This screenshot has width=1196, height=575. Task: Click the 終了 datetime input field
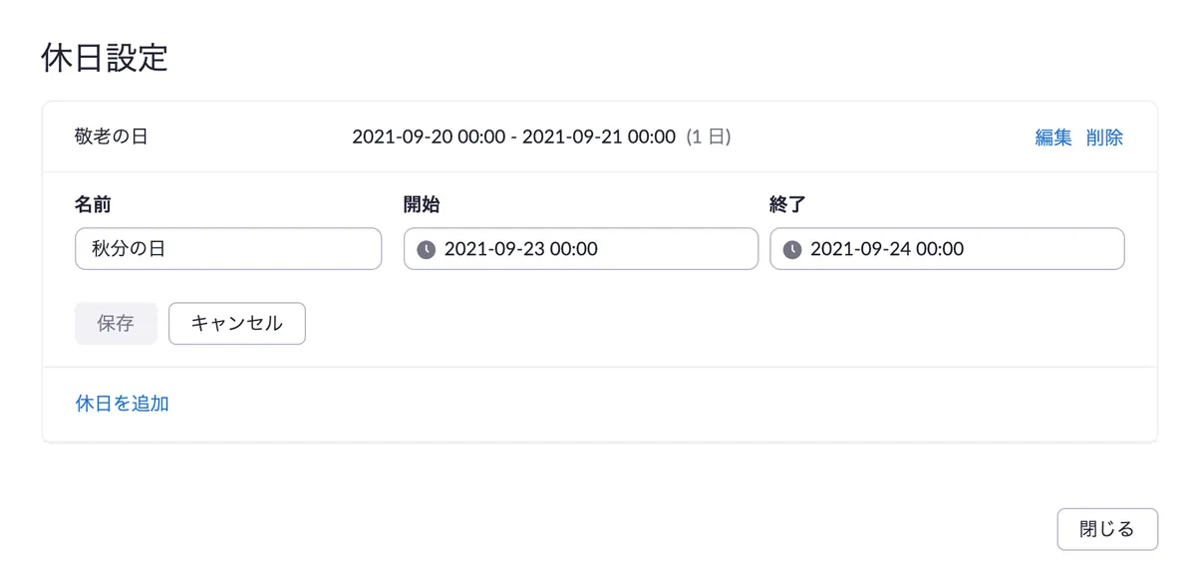tap(947, 249)
